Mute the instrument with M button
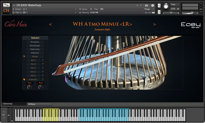Screen dimensions: 205x123 [x=159, y=12]
